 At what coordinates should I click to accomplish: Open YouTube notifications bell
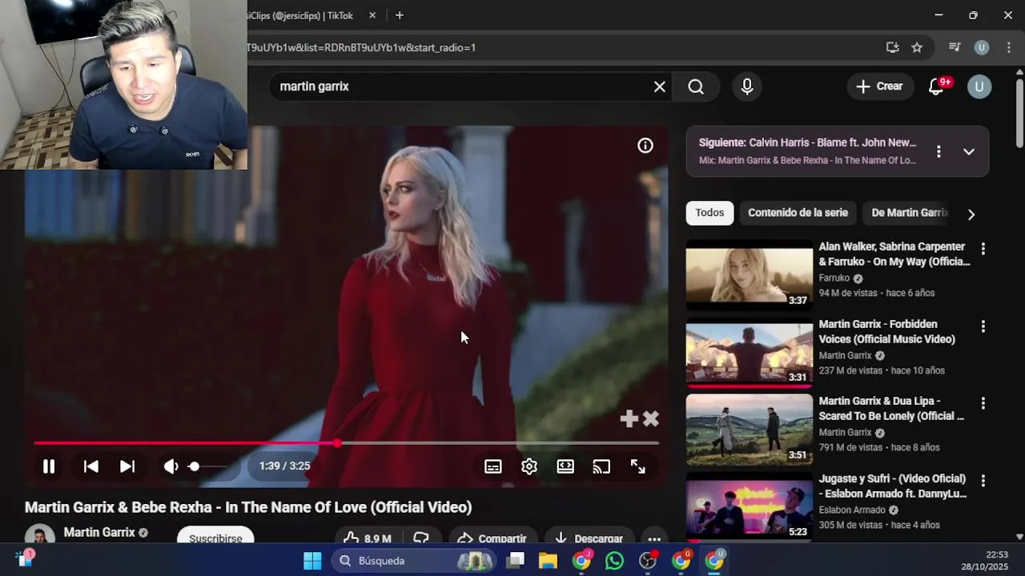pos(936,86)
